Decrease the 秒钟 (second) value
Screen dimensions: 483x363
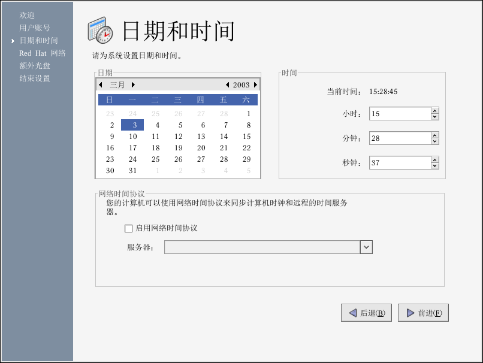click(435, 166)
